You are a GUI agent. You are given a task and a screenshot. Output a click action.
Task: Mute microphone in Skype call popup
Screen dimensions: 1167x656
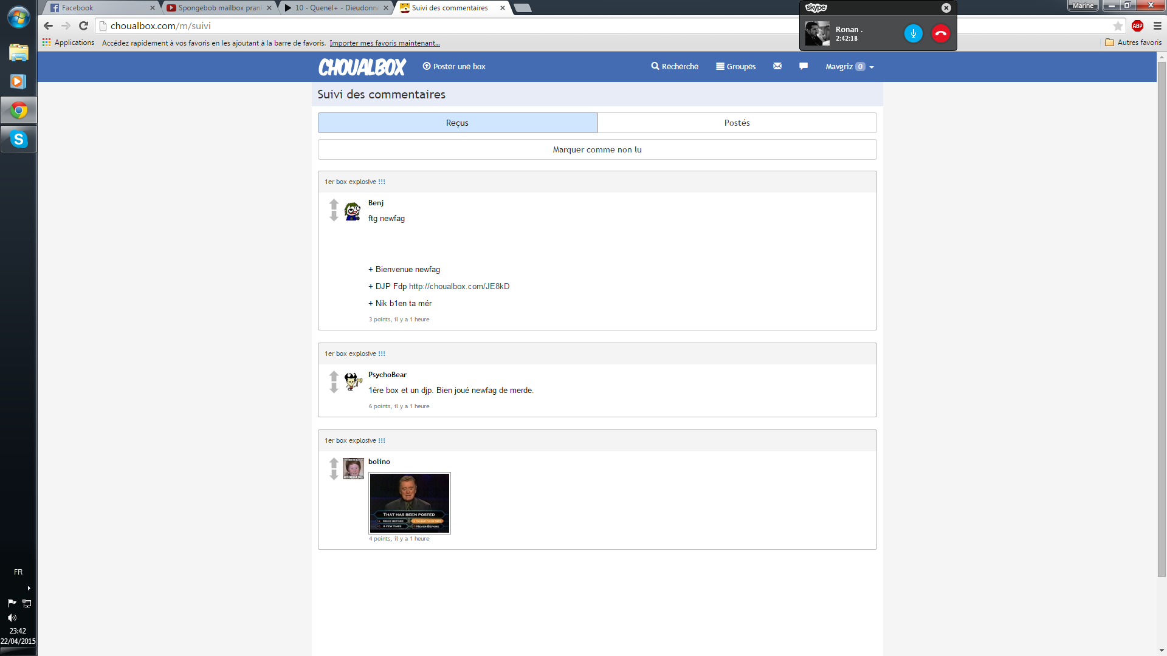click(x=913, y=33)
